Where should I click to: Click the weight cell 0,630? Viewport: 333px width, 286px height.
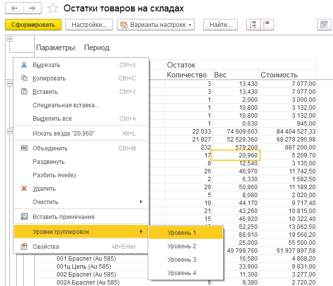click(235, 124)
